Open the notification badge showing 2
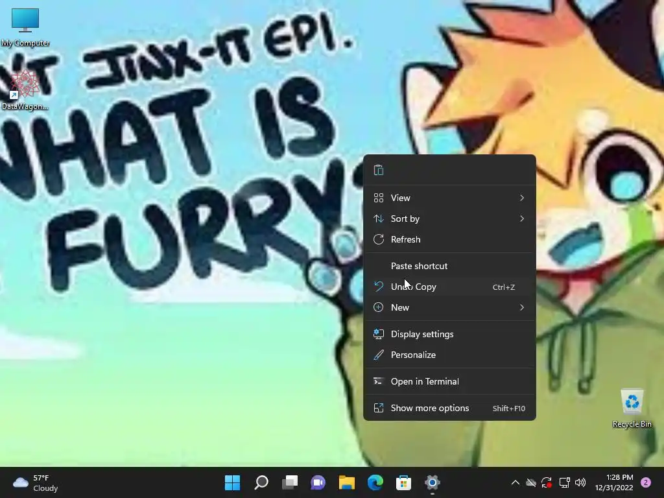Screen dimensions: 664x498 coord(646,482)
